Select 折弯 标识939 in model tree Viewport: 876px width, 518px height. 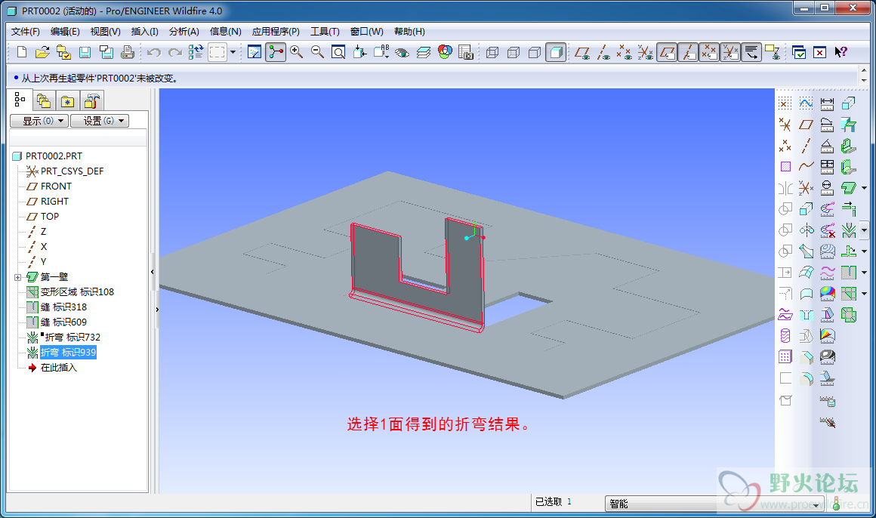(x=68, y=353)
